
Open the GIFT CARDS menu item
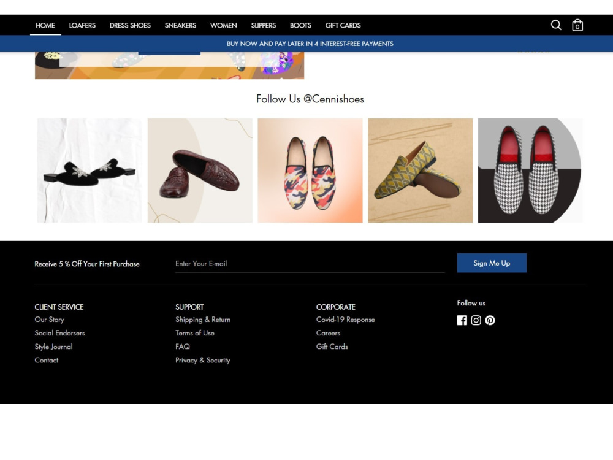(343, 25)
